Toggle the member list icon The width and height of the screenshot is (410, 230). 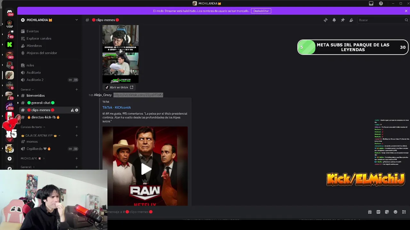click(351, 20)
